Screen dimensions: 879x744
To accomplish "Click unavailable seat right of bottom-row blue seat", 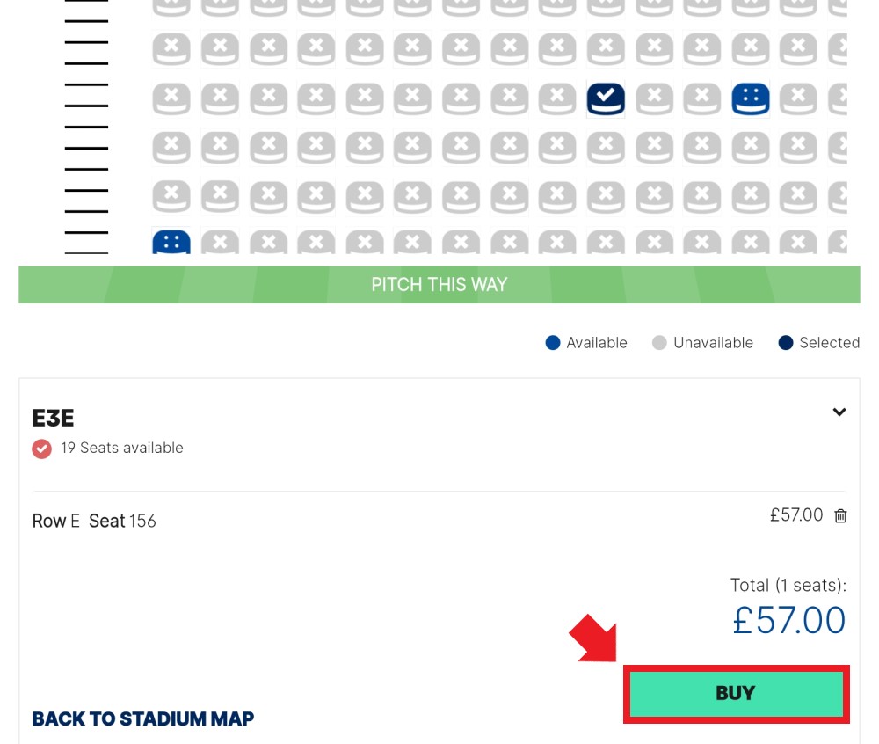I will (220, 242).
